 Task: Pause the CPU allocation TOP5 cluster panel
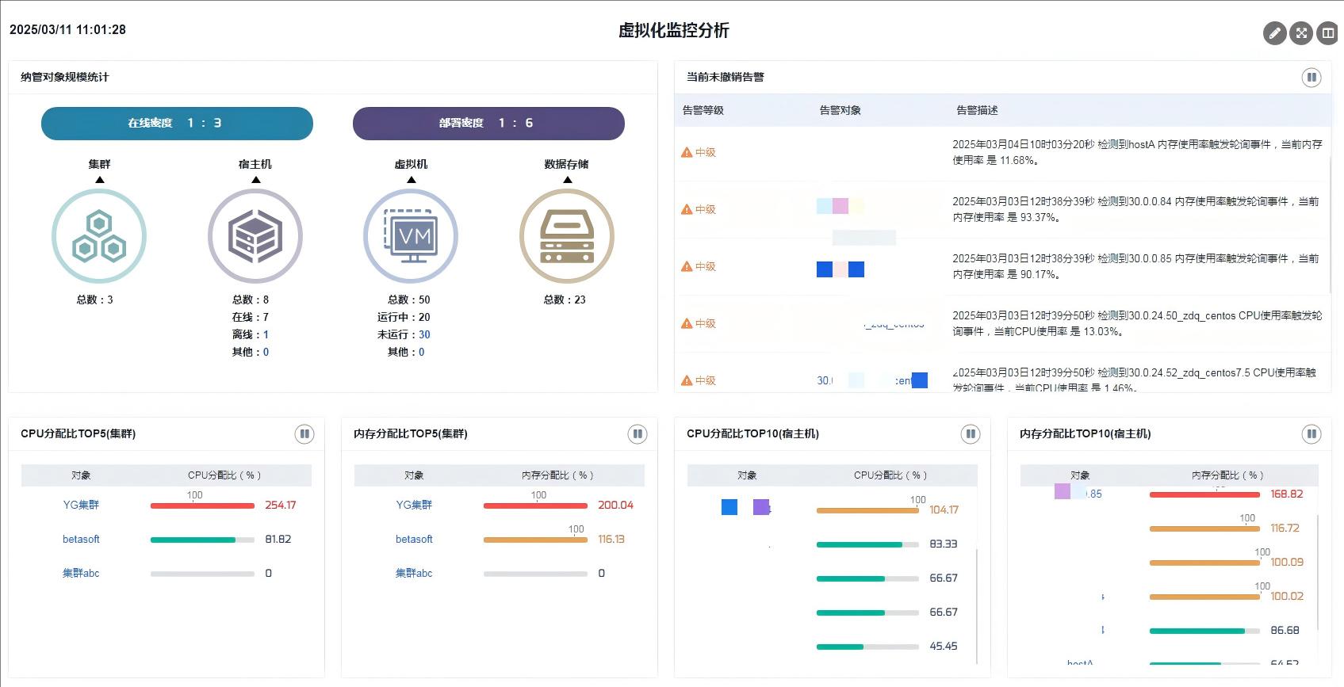pyautogui.click(x=304, y=434)
